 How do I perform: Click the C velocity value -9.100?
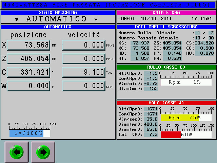pos(83,72)
